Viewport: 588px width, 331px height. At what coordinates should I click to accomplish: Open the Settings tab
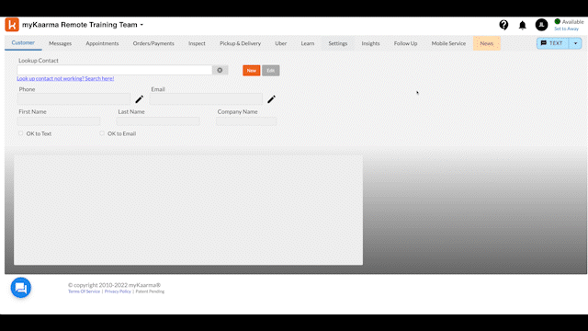coord(338,43)
